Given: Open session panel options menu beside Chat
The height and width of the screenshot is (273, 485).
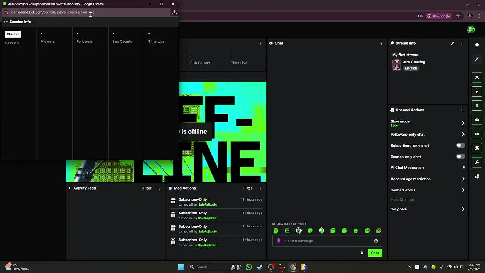Looking at the screenshot, I should [x=260, y=43].
